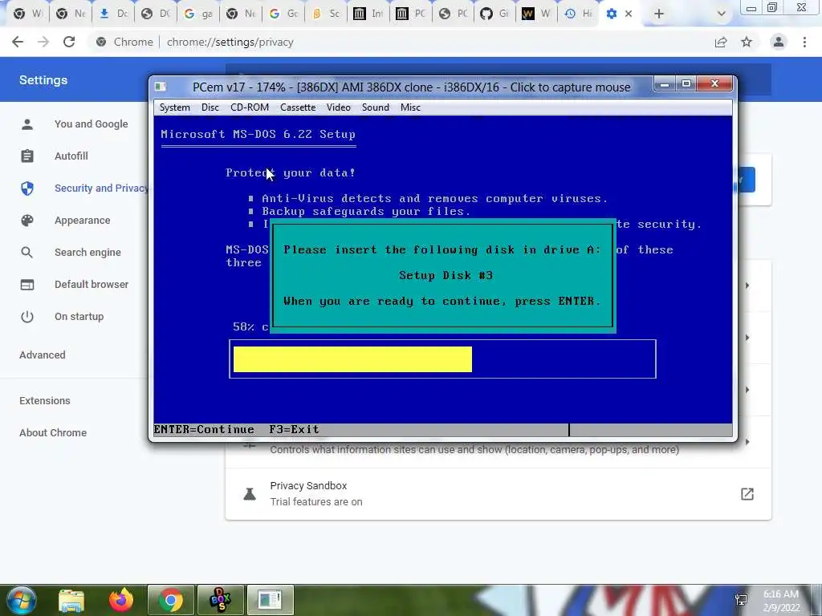
Task: Reload the Chrome settings page
Action: (x=69, y=42)
